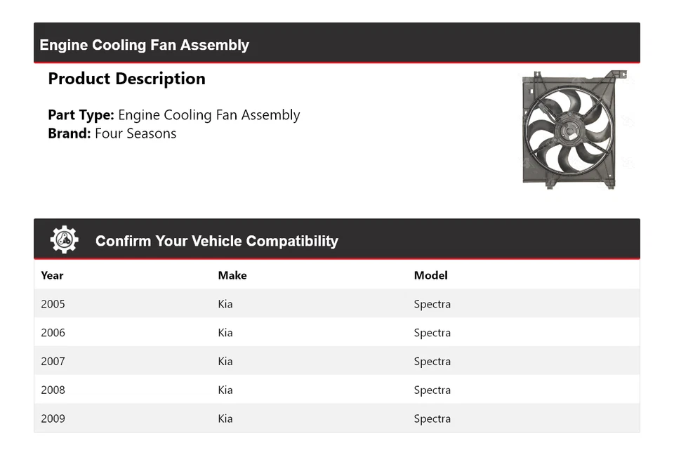The height and width of the screenshot is (455, 674).
Task: Click the 2009 year cell
Action: pos(53,419)
